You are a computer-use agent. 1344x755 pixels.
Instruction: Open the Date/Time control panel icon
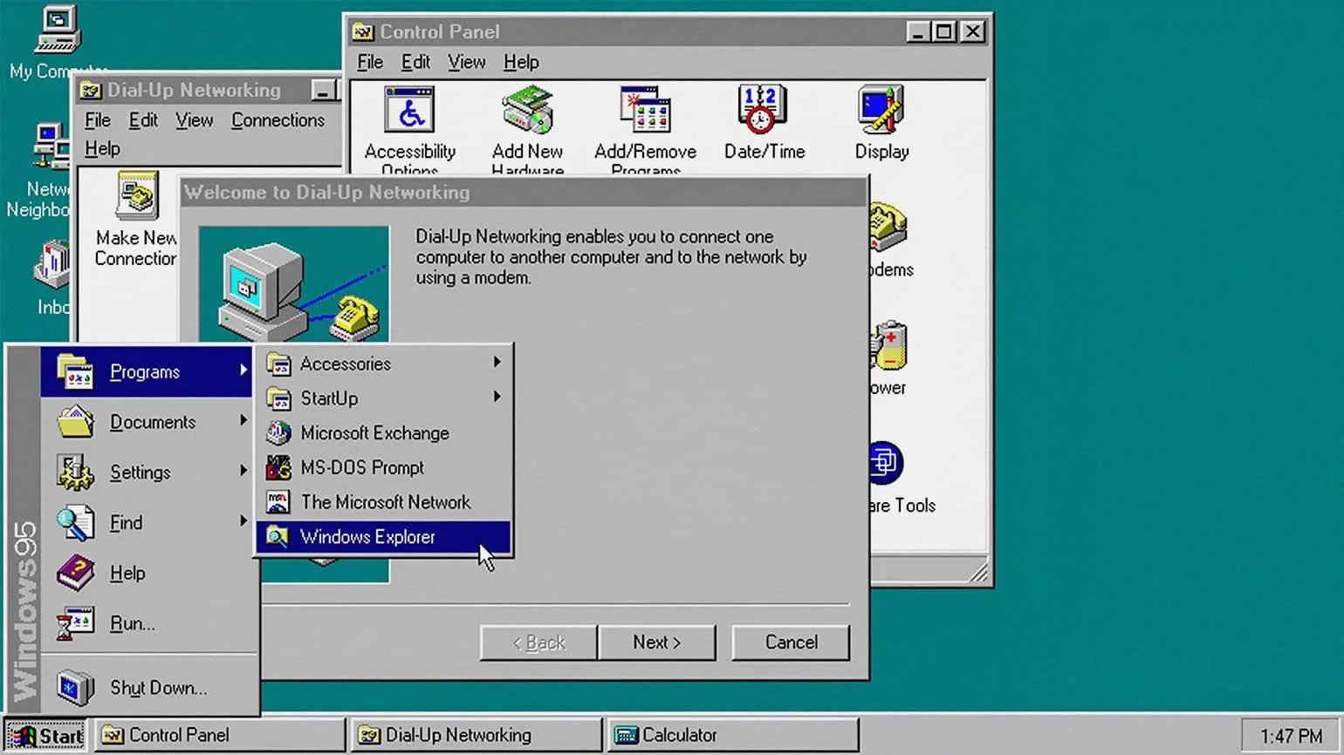pyautogui.click(x=764, y=112)
